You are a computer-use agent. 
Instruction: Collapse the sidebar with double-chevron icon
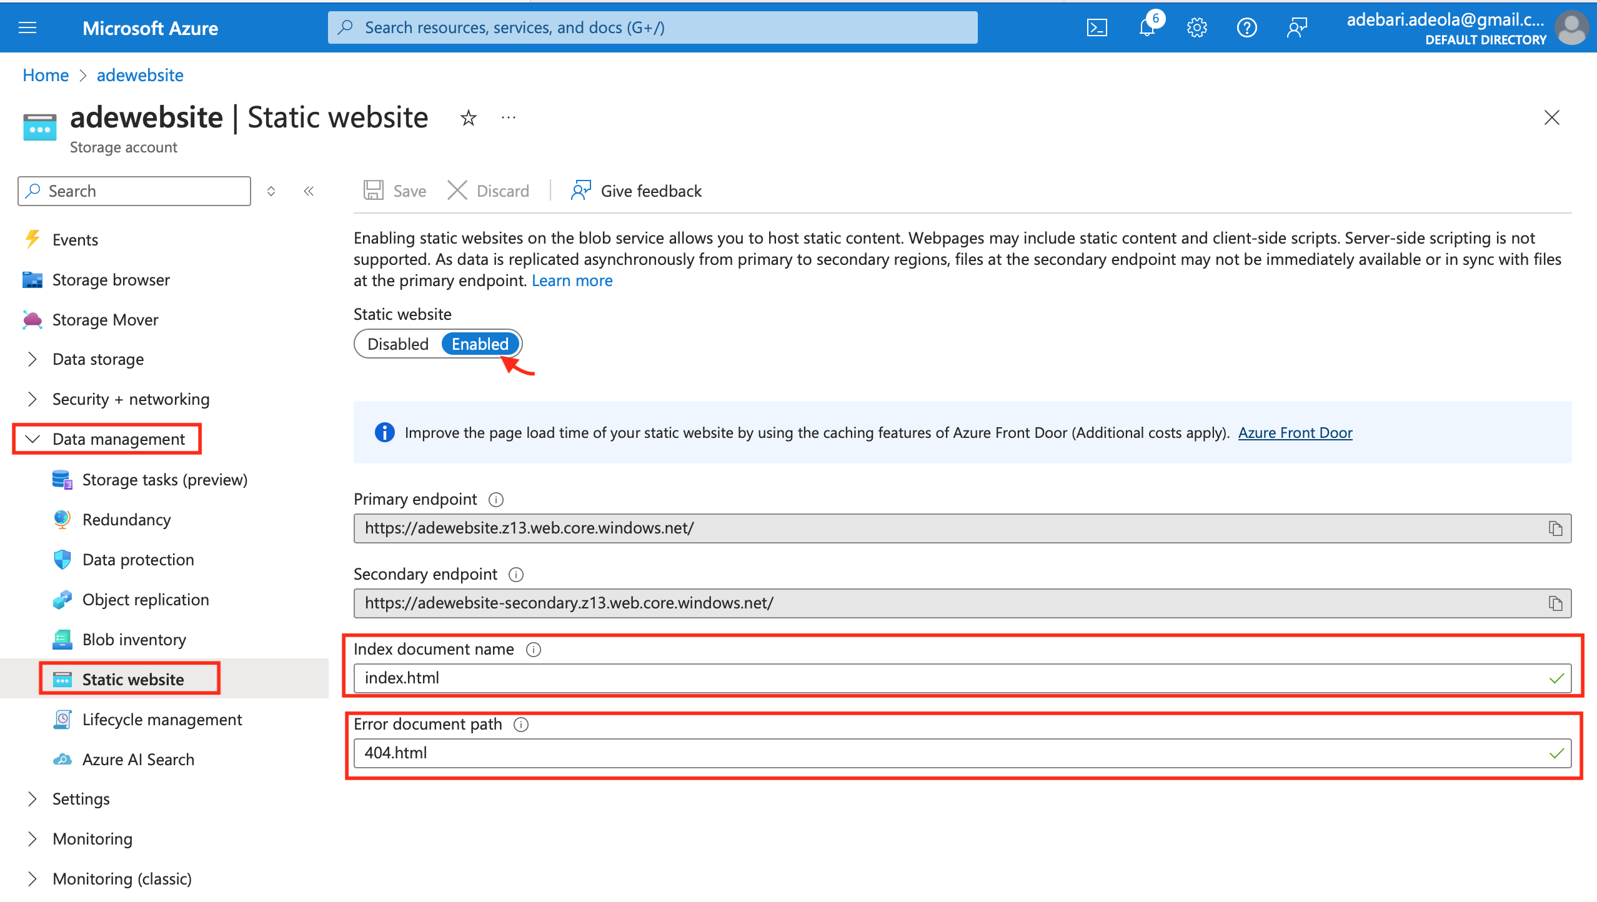coord(309,191)
